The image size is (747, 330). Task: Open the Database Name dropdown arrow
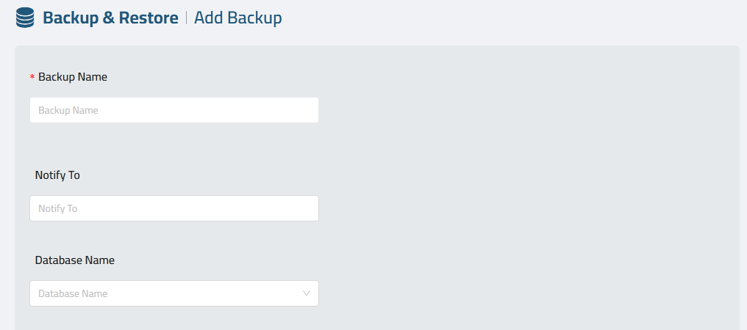pos(307,293)
